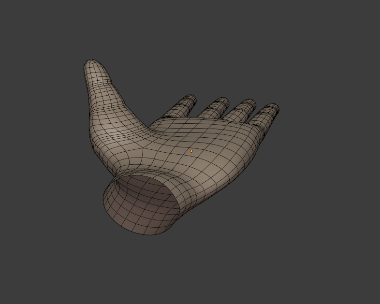
Task: Click the orange origin point on the palm
Action: pyautogui.click(x=191, y=151)
